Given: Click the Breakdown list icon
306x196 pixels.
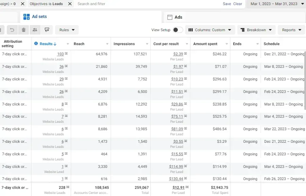Looking at the screenshot, I should pyautogui.click(x=243, y=30).
